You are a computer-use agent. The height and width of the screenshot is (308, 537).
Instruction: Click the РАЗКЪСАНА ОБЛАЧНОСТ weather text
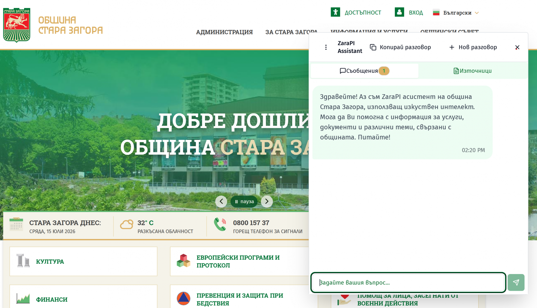[x=165, y=231]
